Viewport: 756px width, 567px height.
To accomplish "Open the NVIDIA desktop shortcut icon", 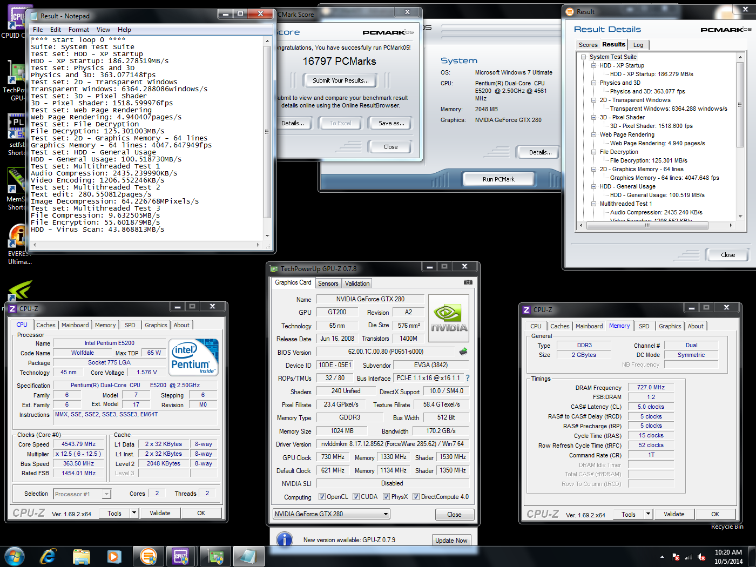I will point(20,291).
